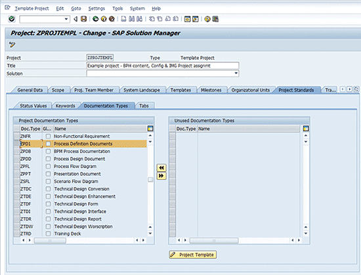
Task: Click the Find binoculars icon
Action: point(132,19)
